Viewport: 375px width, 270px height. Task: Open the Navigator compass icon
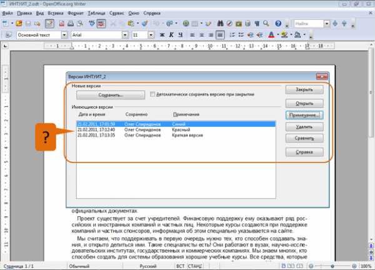tap(229, 23)
